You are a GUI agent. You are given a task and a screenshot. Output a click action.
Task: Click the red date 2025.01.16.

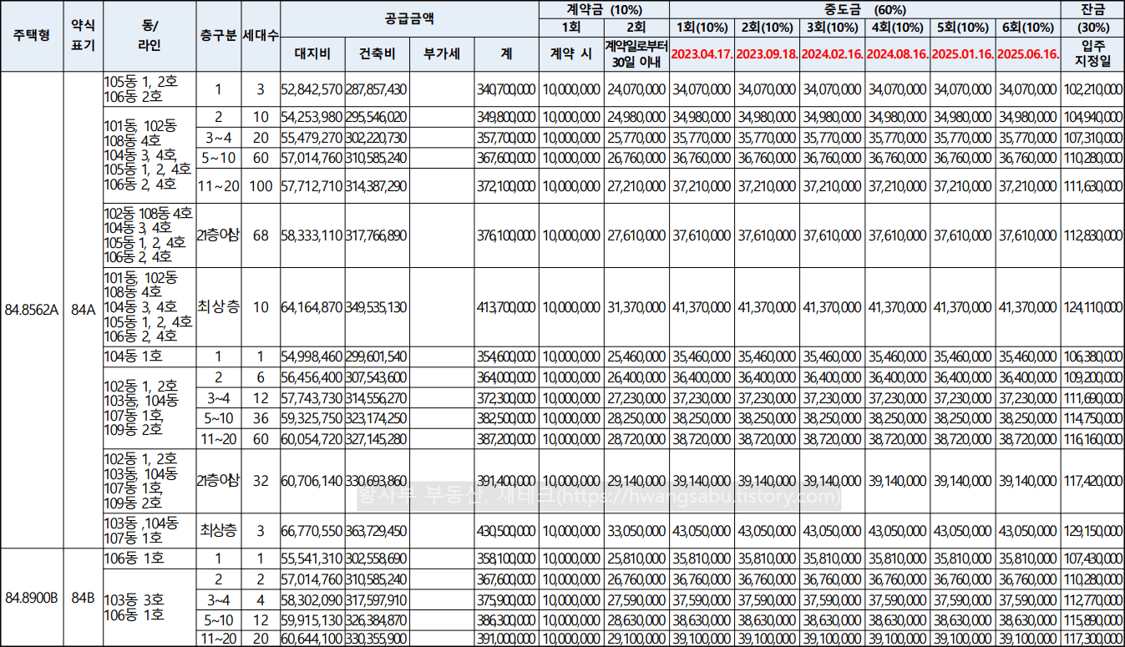coord(963,54)
